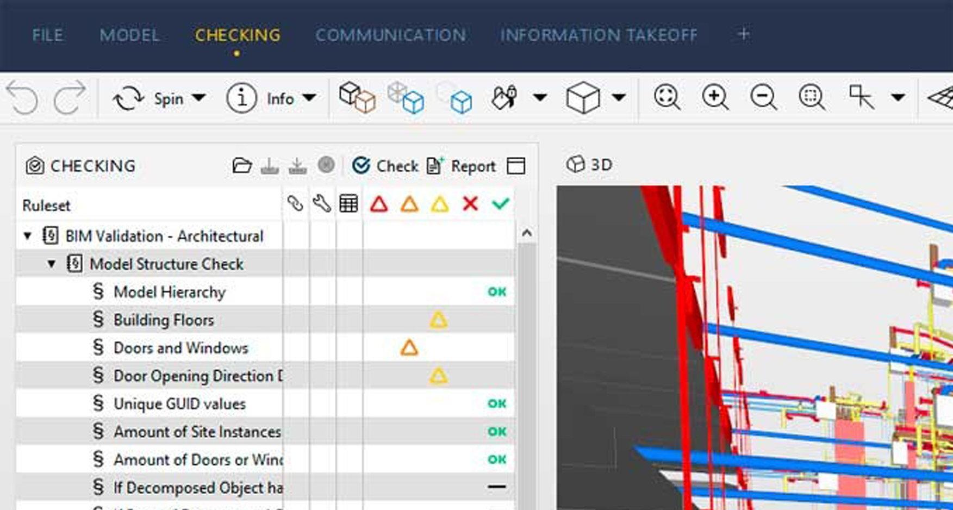Open the Information Takeoff tab
The width and height of the screenshot is (953, 510).
click(599, 35)
